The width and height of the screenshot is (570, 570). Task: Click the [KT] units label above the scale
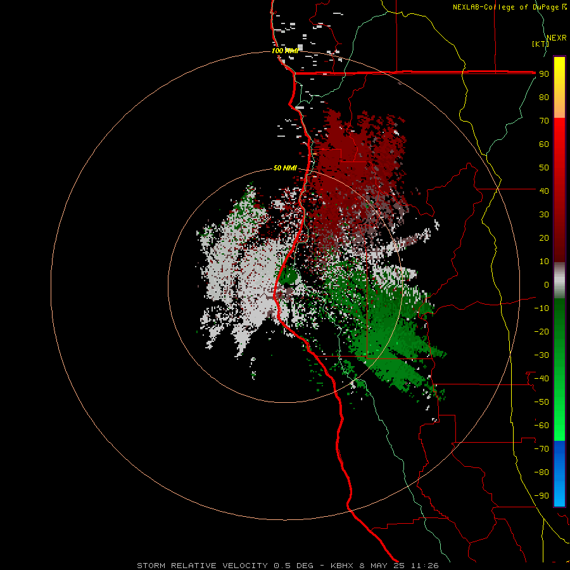[540, 44]
